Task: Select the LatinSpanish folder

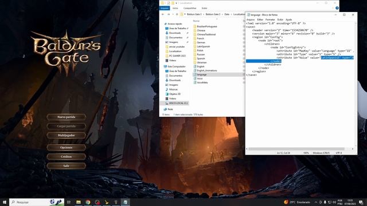Action: (203, 46)
